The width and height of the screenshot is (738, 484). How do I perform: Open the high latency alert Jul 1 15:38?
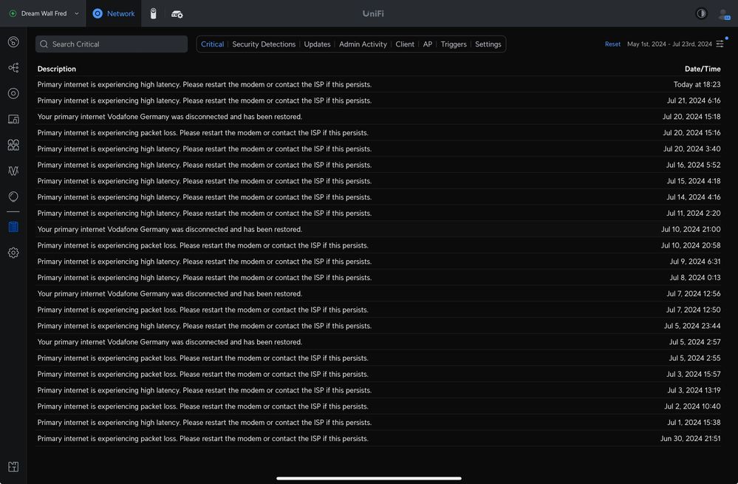379,423
